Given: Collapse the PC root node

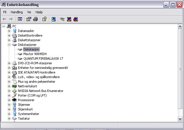Looking at the screenshot, I should point(4,26).
